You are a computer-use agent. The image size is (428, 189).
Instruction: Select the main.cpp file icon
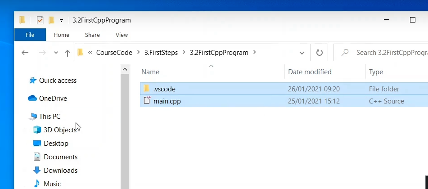pos(147,100)
